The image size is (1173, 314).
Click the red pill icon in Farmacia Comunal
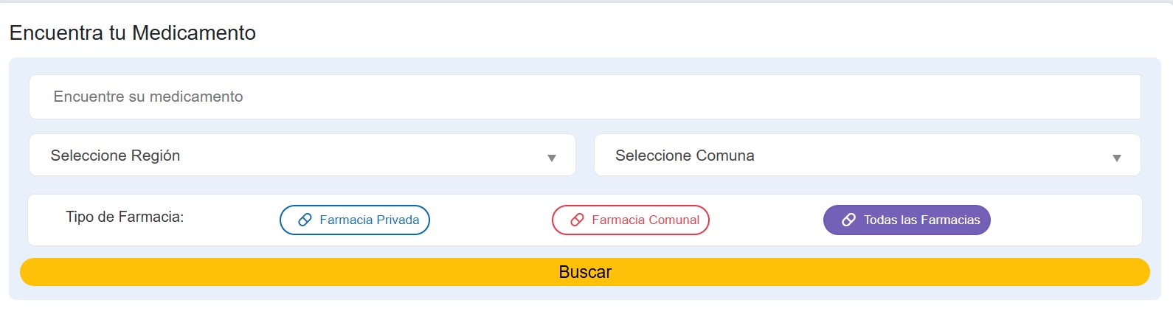(577, 220)
